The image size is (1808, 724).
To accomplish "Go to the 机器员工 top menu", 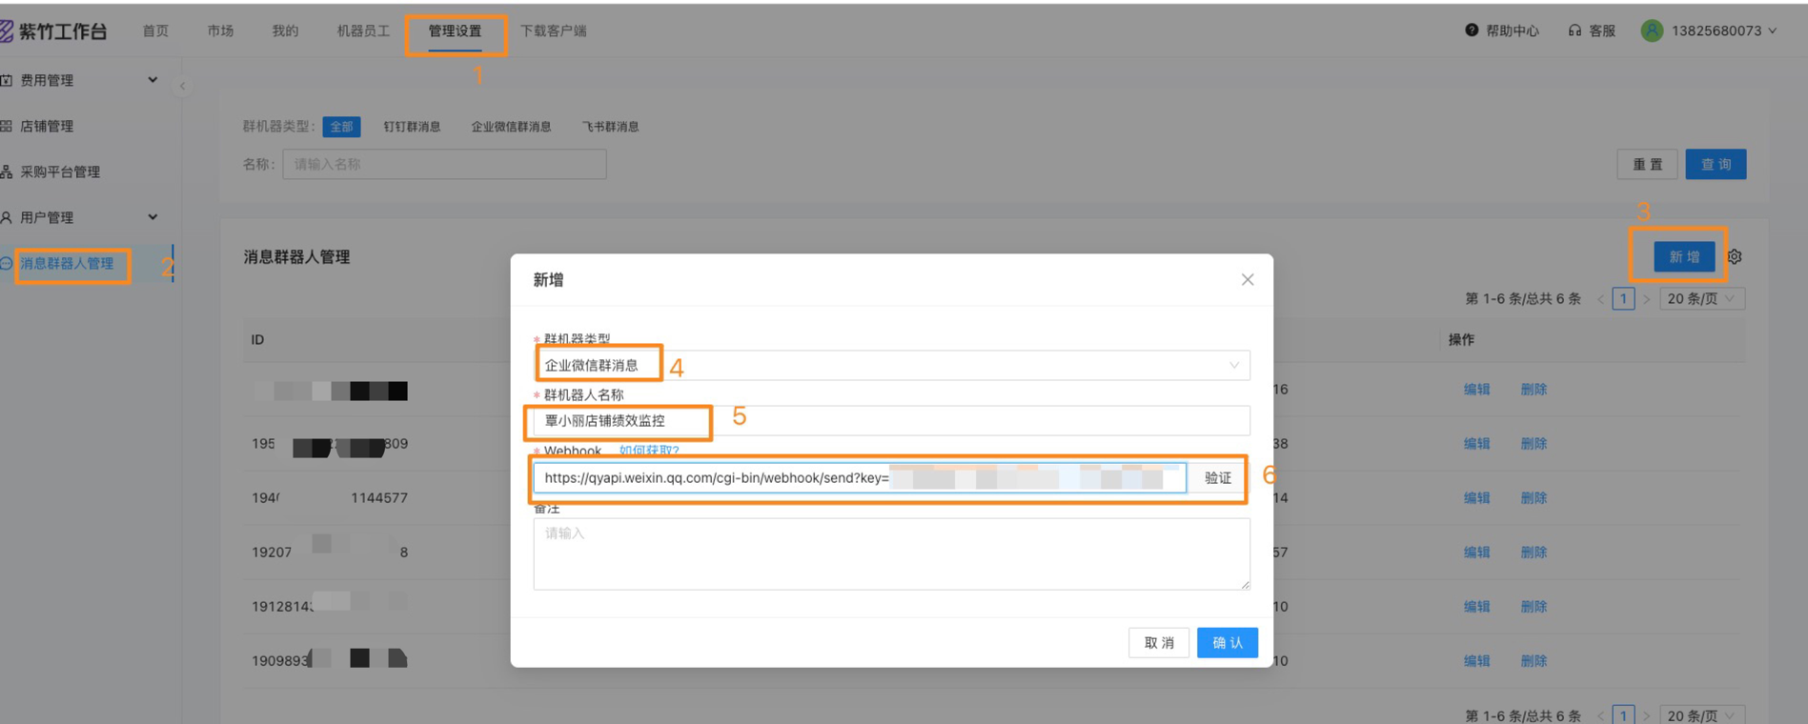I will pyautogui.click(x=363, y=31).
